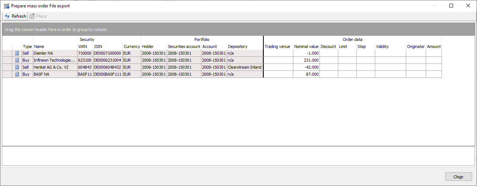Click the Refresh toolbar button
Screen dimensions: 477x186
pos(15,16)
